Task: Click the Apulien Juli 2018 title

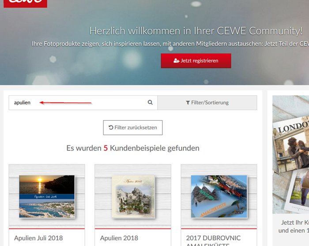Action: coord(38,238)
